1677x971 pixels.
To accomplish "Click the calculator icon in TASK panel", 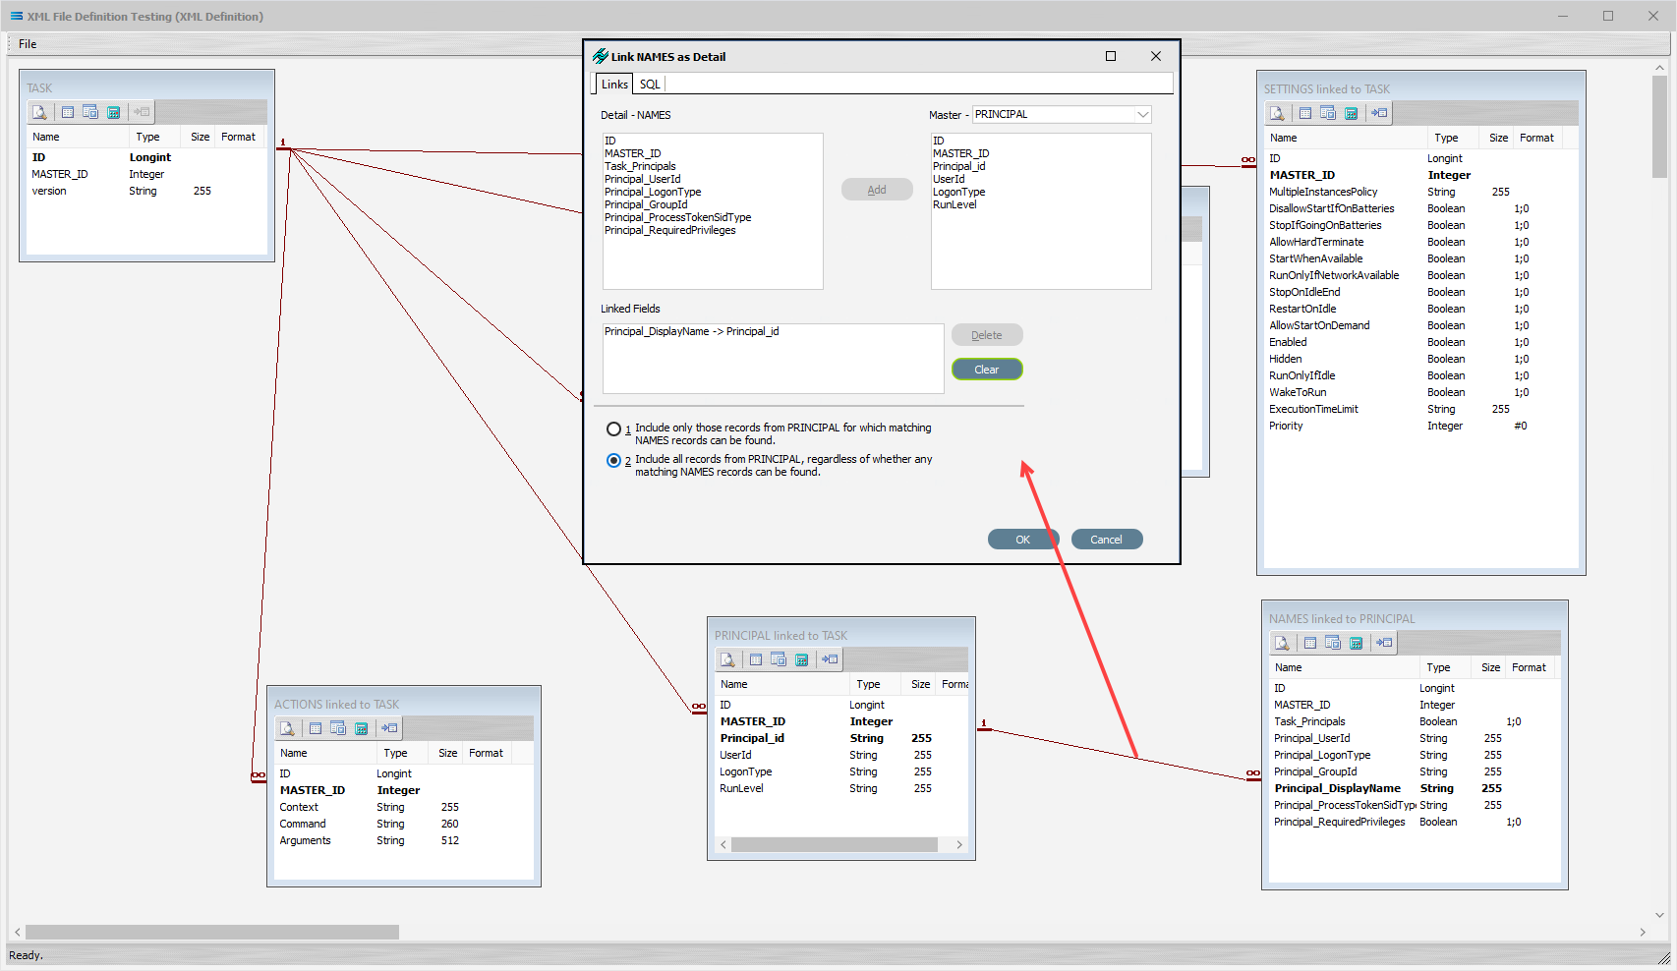I will [113, 113].
